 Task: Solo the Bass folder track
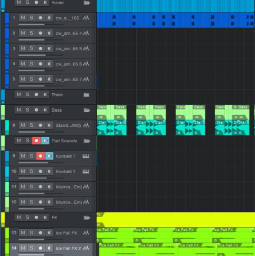tap(27, 110)
